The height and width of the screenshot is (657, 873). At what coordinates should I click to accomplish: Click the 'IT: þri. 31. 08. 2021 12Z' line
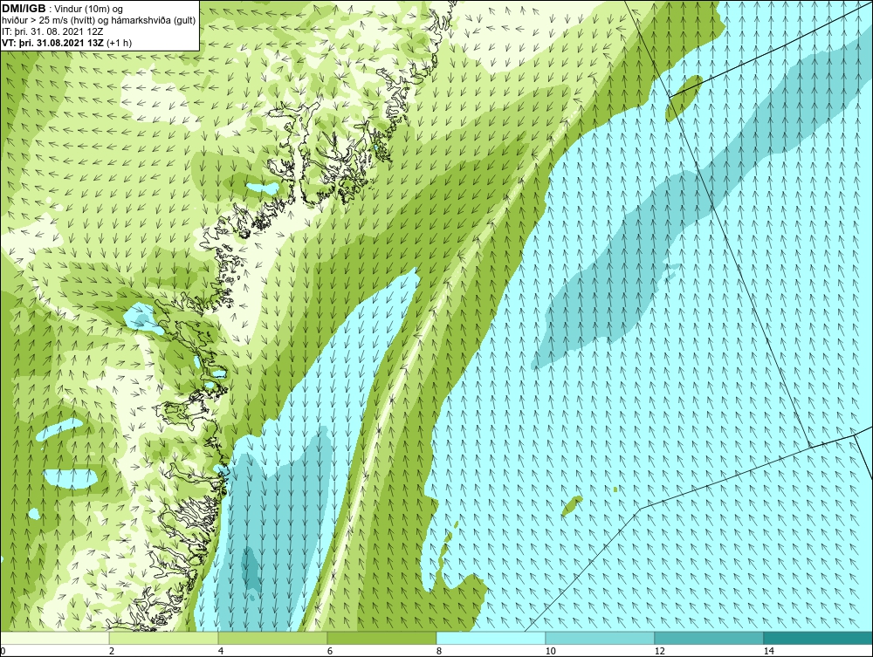click(52, 31)
